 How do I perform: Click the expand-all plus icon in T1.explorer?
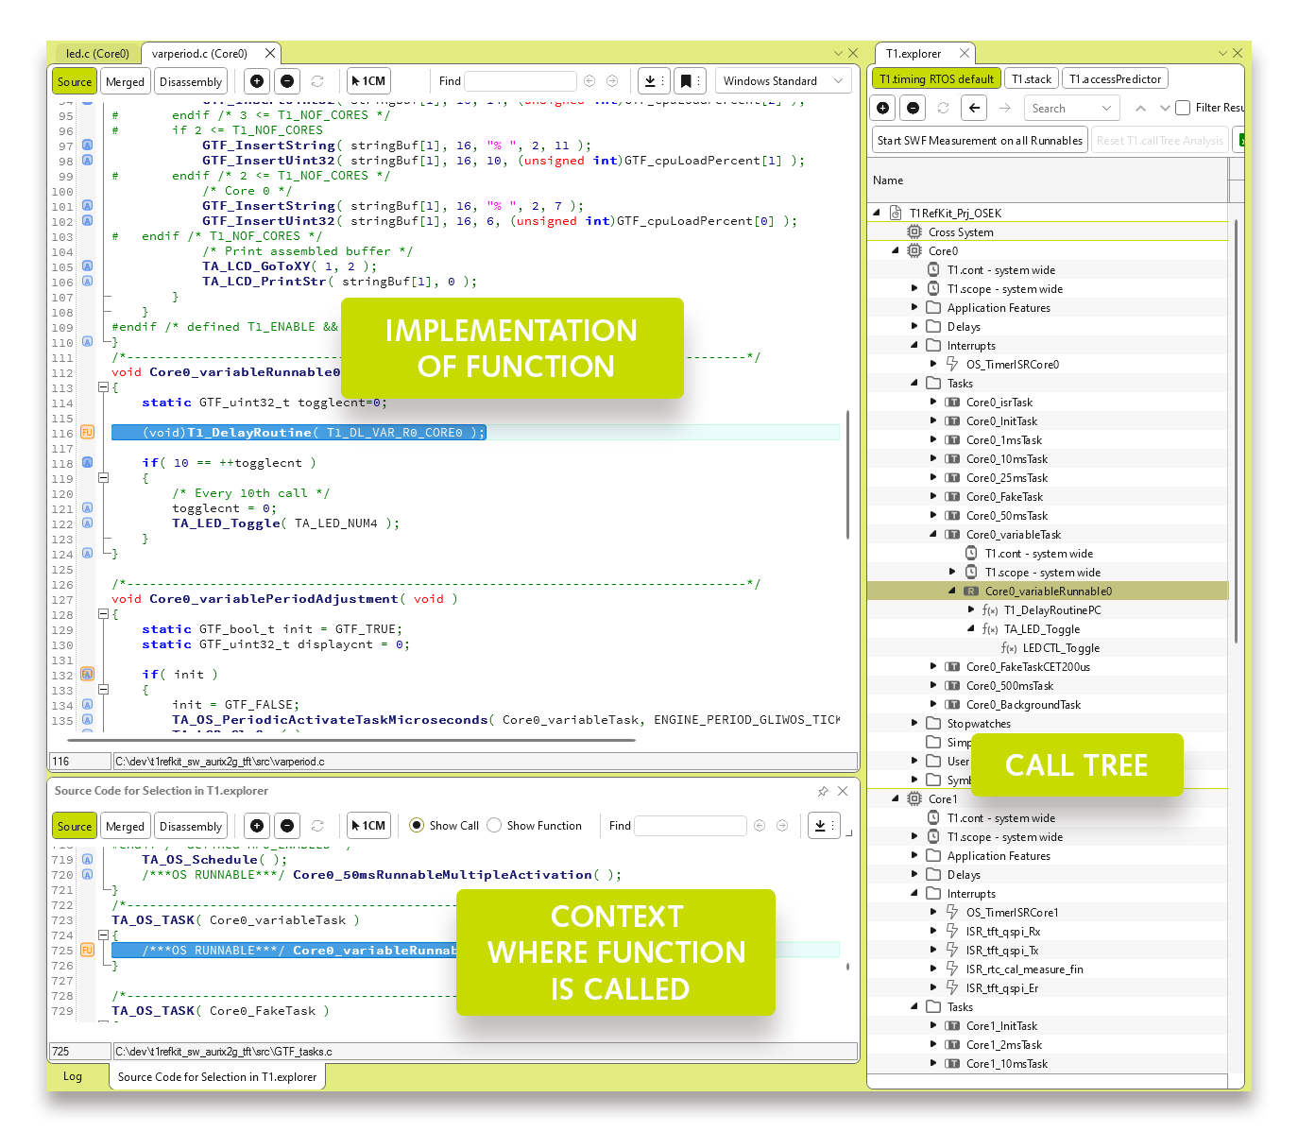point(882,108)
